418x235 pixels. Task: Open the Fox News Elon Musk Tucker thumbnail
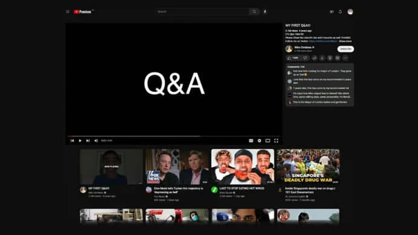[177, 167]
